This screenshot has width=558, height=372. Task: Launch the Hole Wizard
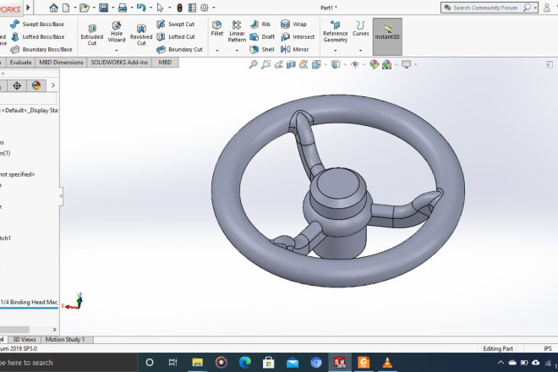[117, 31]
